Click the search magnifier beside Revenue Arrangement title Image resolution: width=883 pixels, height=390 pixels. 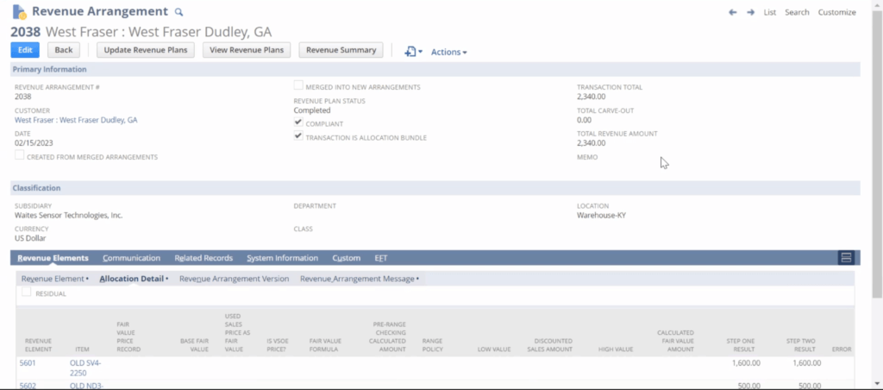pyautogui.click(x=179, y=12)
